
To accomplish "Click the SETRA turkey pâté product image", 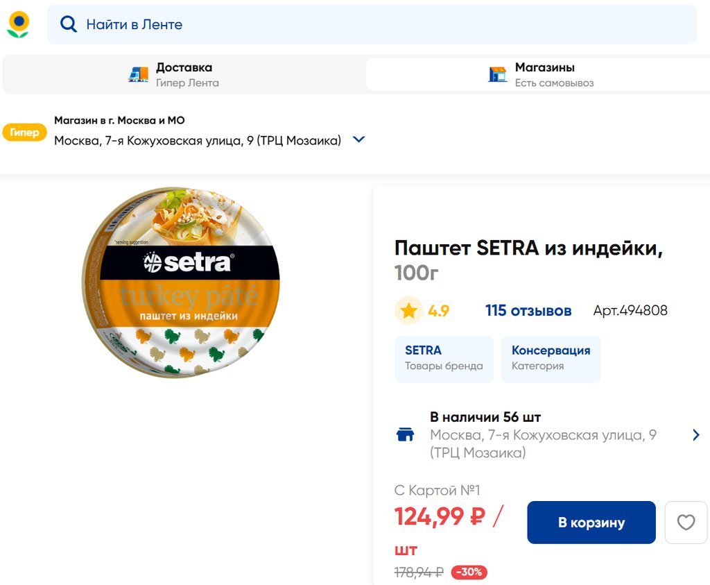I will coord(181,282).
